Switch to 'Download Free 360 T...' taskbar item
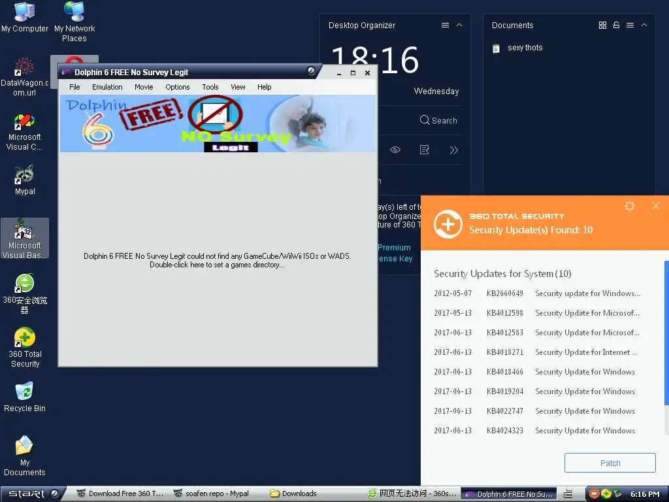Screen dimensions: 669x502 pyautogui.click(x=120, y=494)
